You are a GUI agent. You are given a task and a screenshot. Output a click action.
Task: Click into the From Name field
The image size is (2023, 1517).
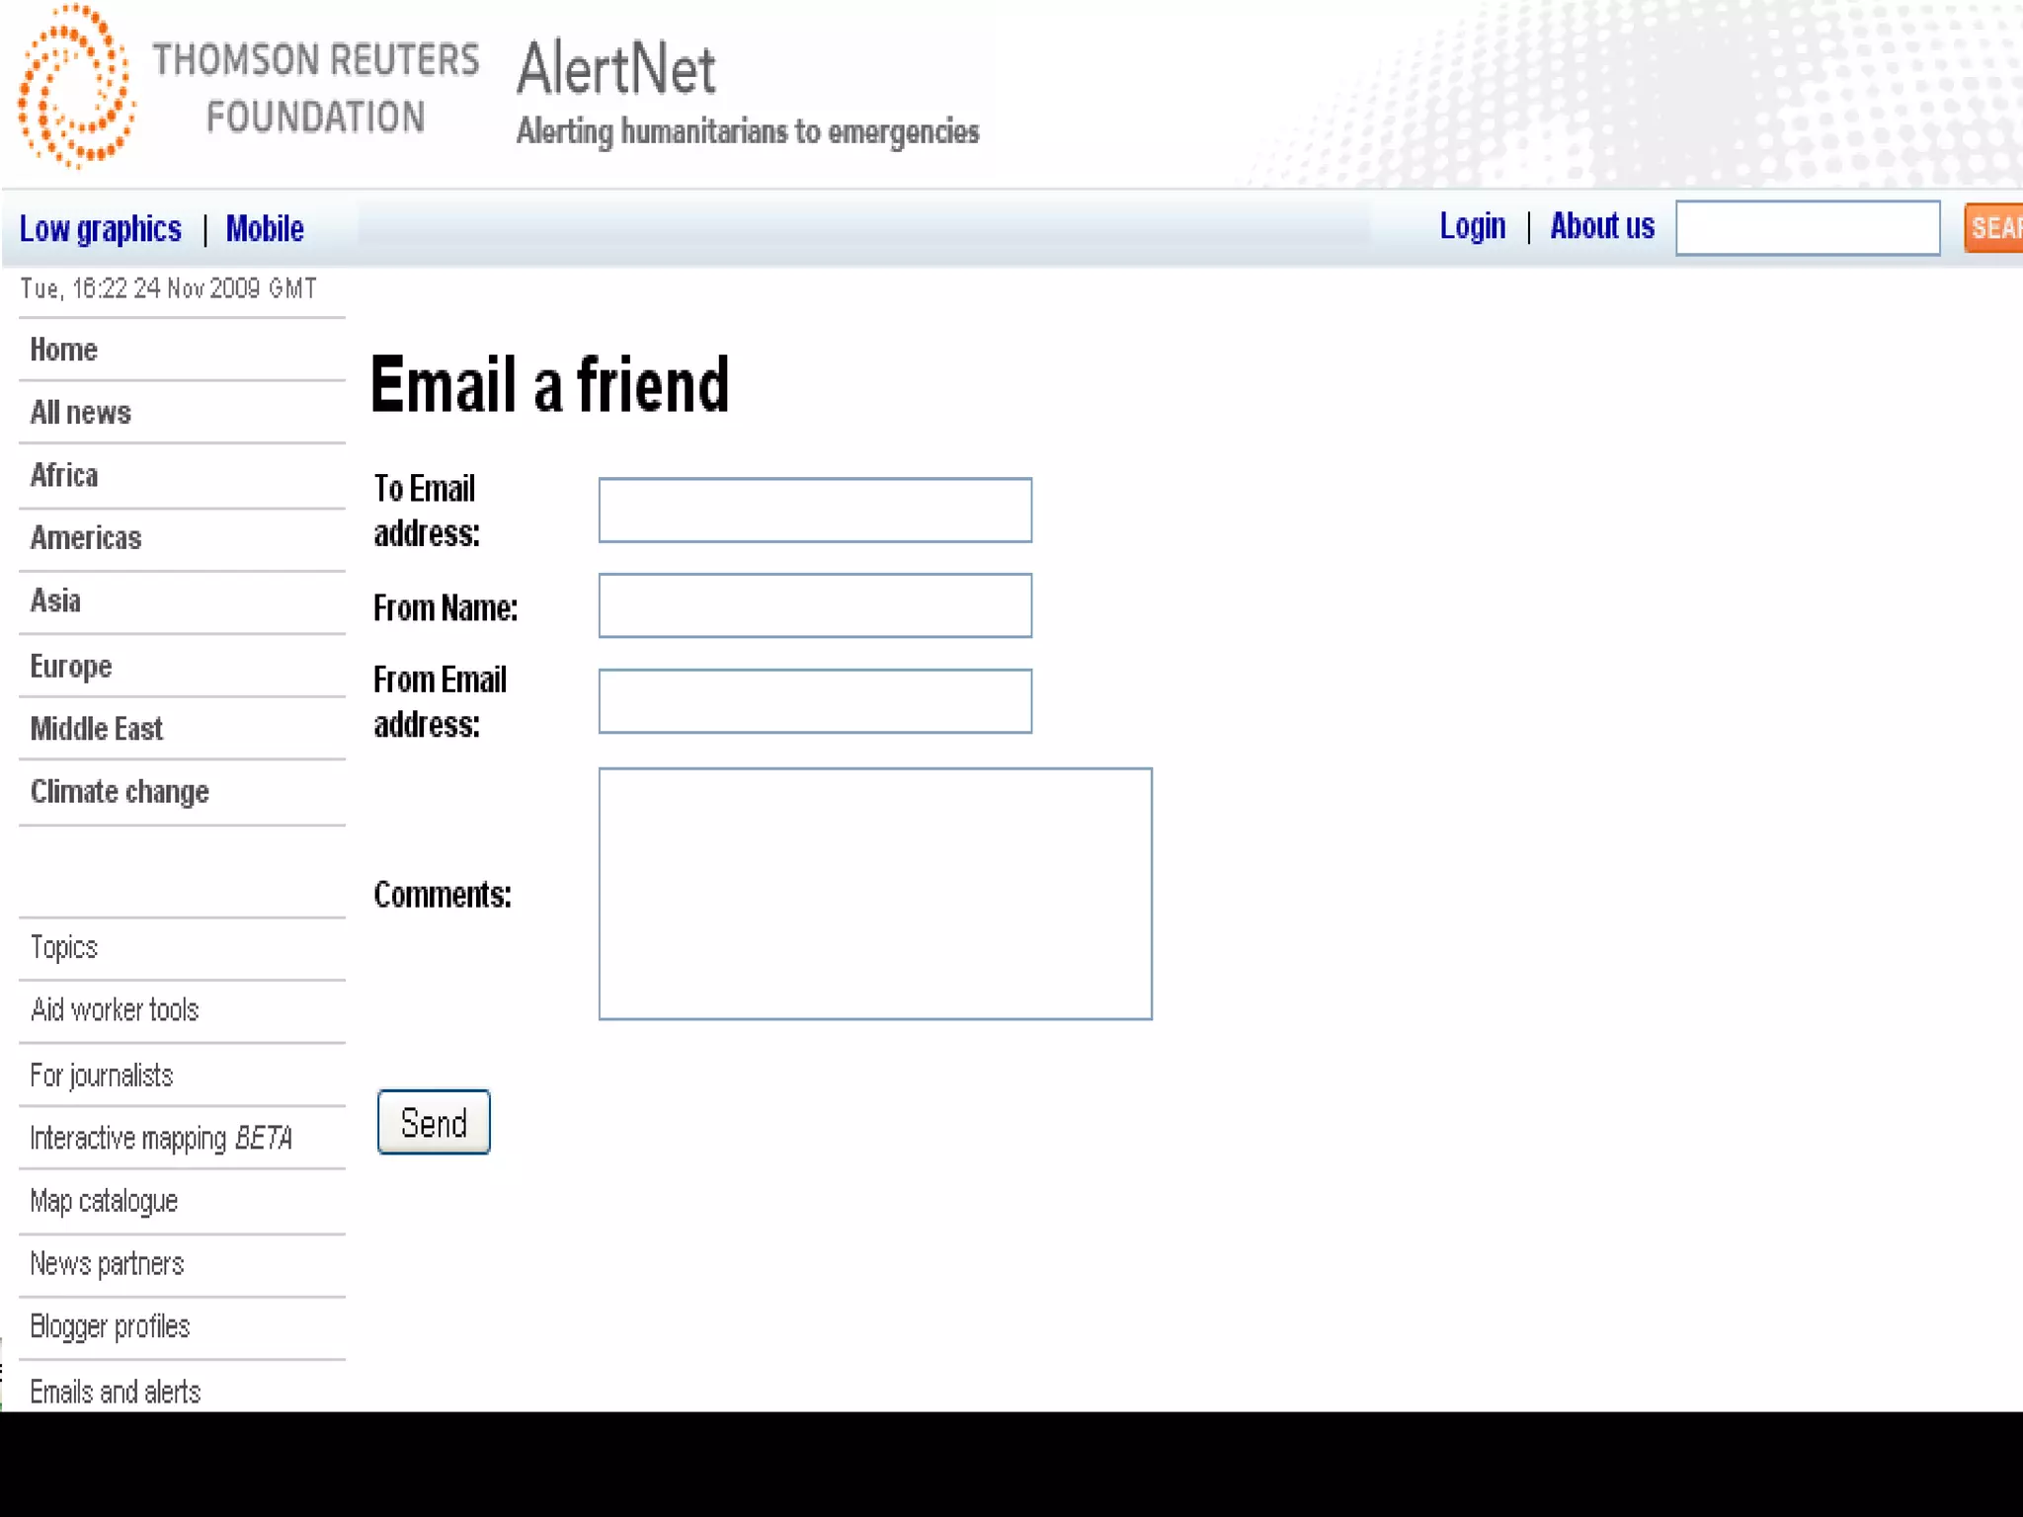click(x=815, y=605)
